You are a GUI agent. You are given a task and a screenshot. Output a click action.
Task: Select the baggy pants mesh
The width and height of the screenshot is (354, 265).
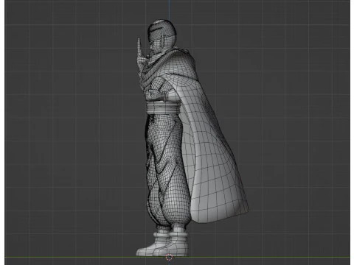coord(167,172)
